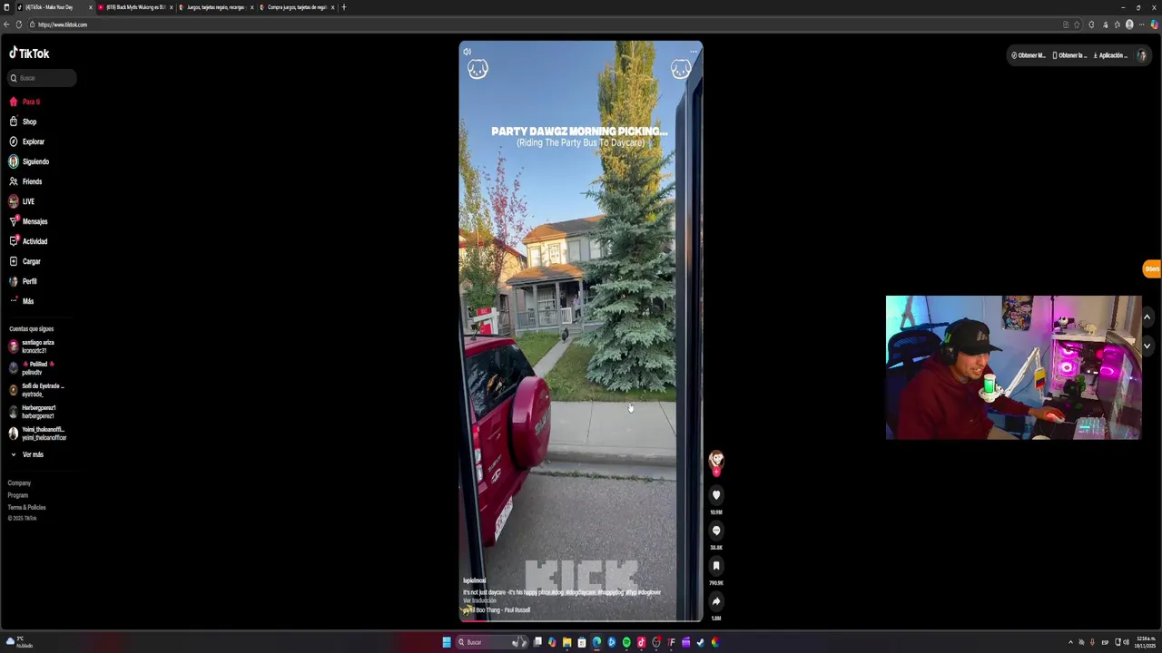Open the weather widget on taskbar

click(18, 642)
